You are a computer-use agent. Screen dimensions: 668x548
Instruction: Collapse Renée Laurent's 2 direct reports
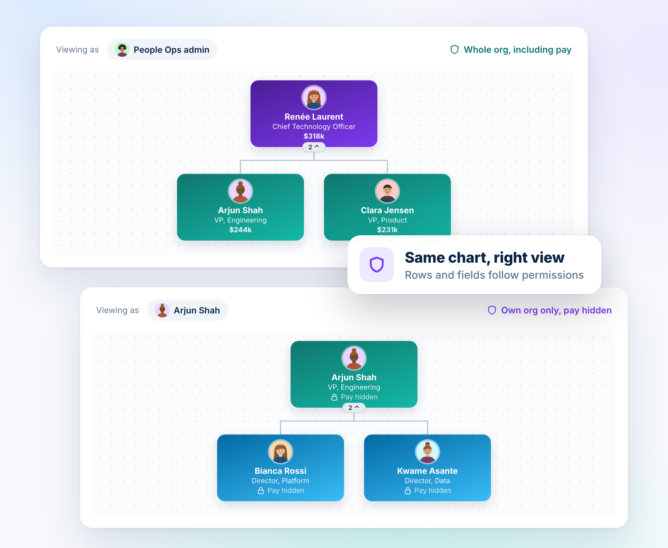(x=314, y=147)
